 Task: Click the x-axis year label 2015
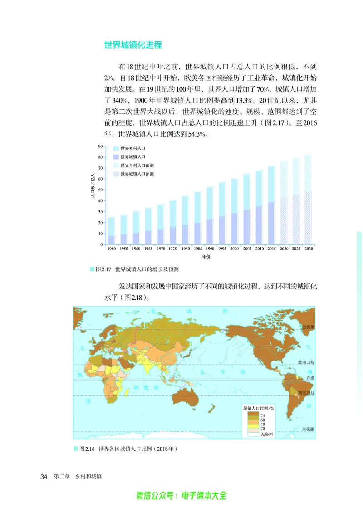point(272,249)
